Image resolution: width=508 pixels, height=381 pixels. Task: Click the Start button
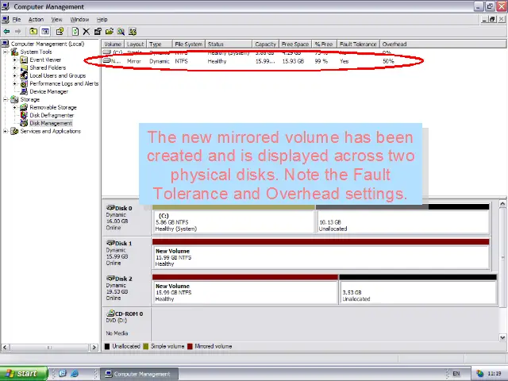click(x=21, y=373)
